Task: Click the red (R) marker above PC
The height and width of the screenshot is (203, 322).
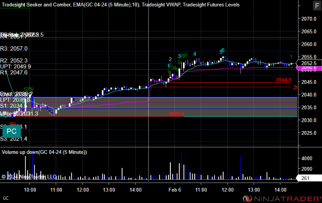Action: (13, 124)
